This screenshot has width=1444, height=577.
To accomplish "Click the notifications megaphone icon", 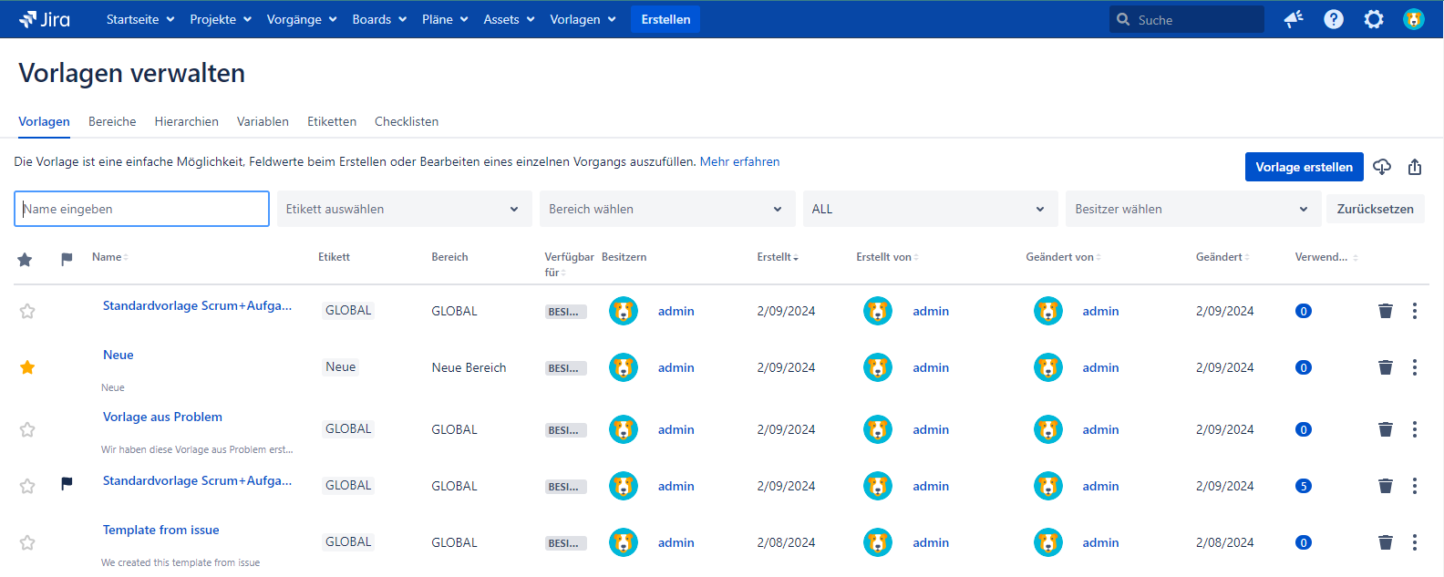I will click(x=1293, y=19).
